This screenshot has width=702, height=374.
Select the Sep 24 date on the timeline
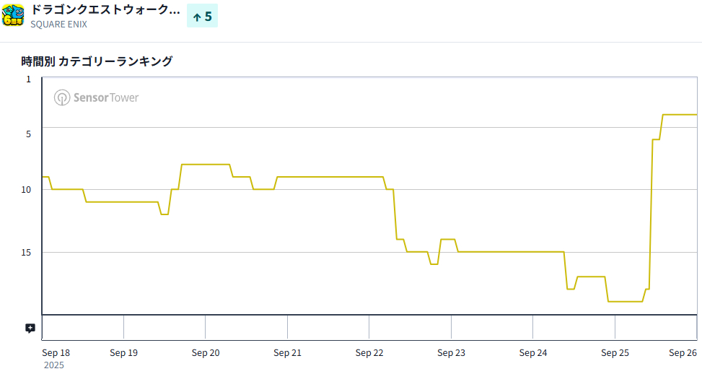533,353
